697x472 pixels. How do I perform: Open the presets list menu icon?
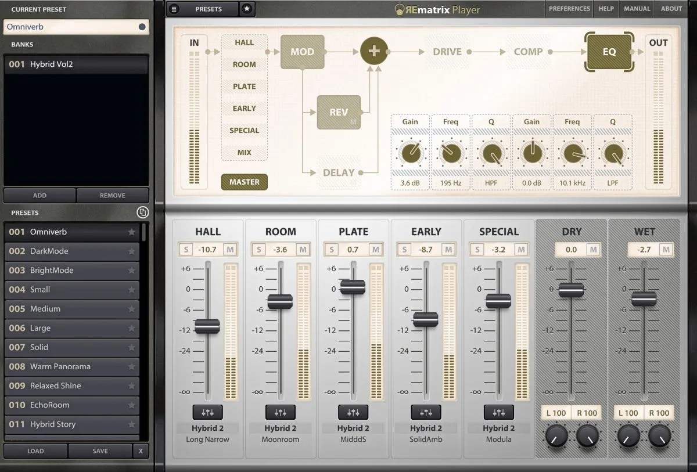pyautogui.click(x=174, y=9)
